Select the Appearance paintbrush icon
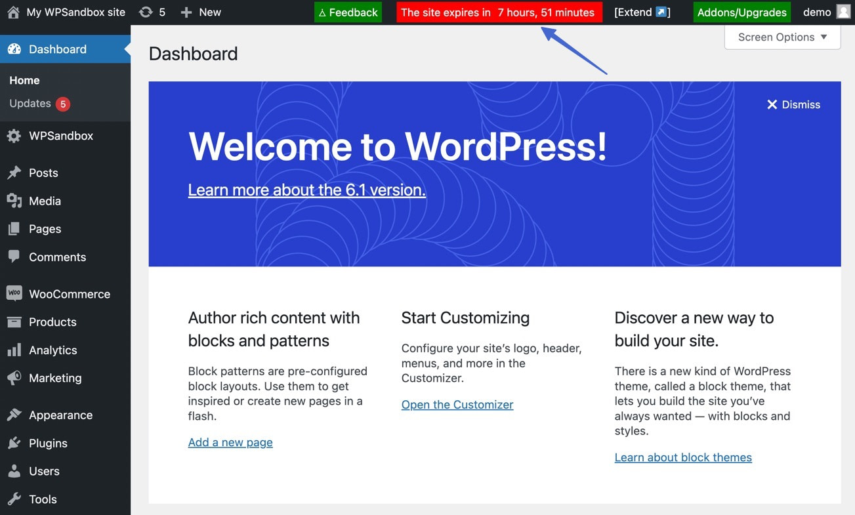 (14, 415)
